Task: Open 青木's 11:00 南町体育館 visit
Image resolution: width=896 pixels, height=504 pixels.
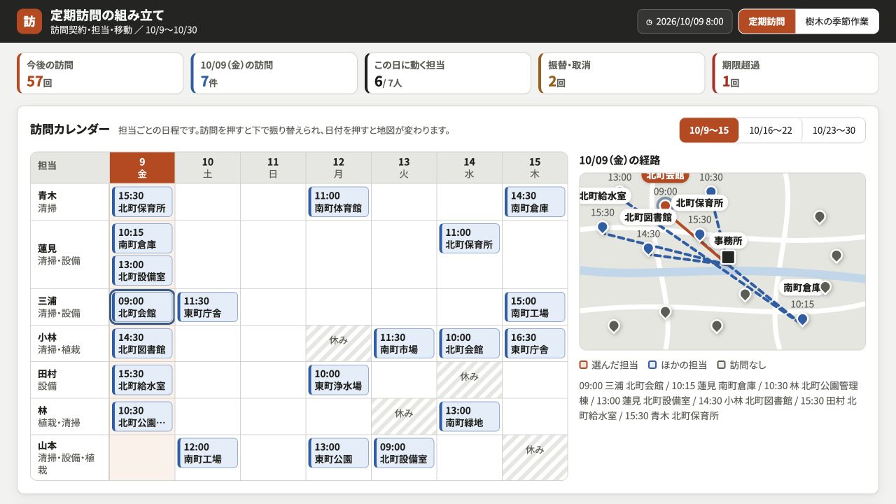Action: pos(338,202)
